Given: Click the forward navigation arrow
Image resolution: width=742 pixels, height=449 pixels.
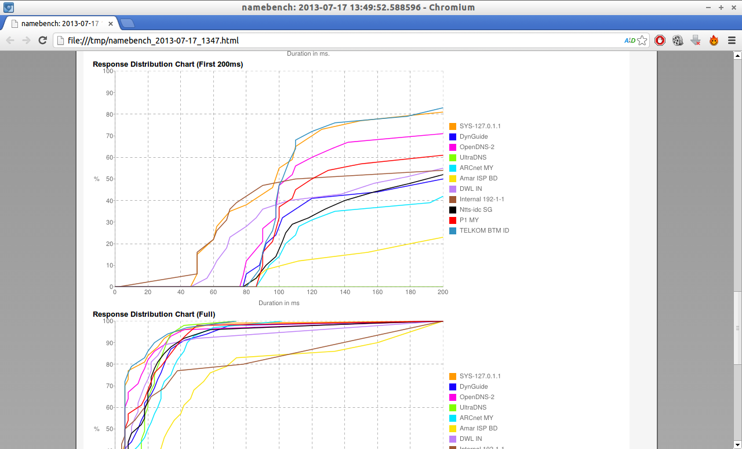Looking at the screenshot, I should point(26,40).
